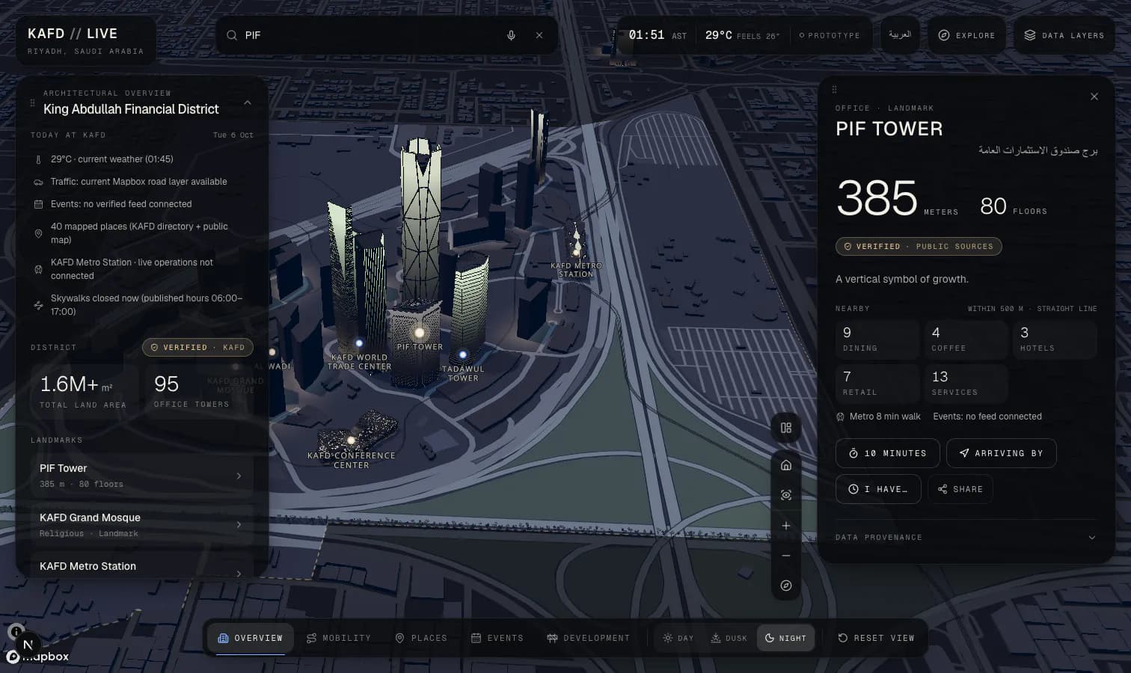
Task: Select Night lighting mode
Action: point(785,638)
